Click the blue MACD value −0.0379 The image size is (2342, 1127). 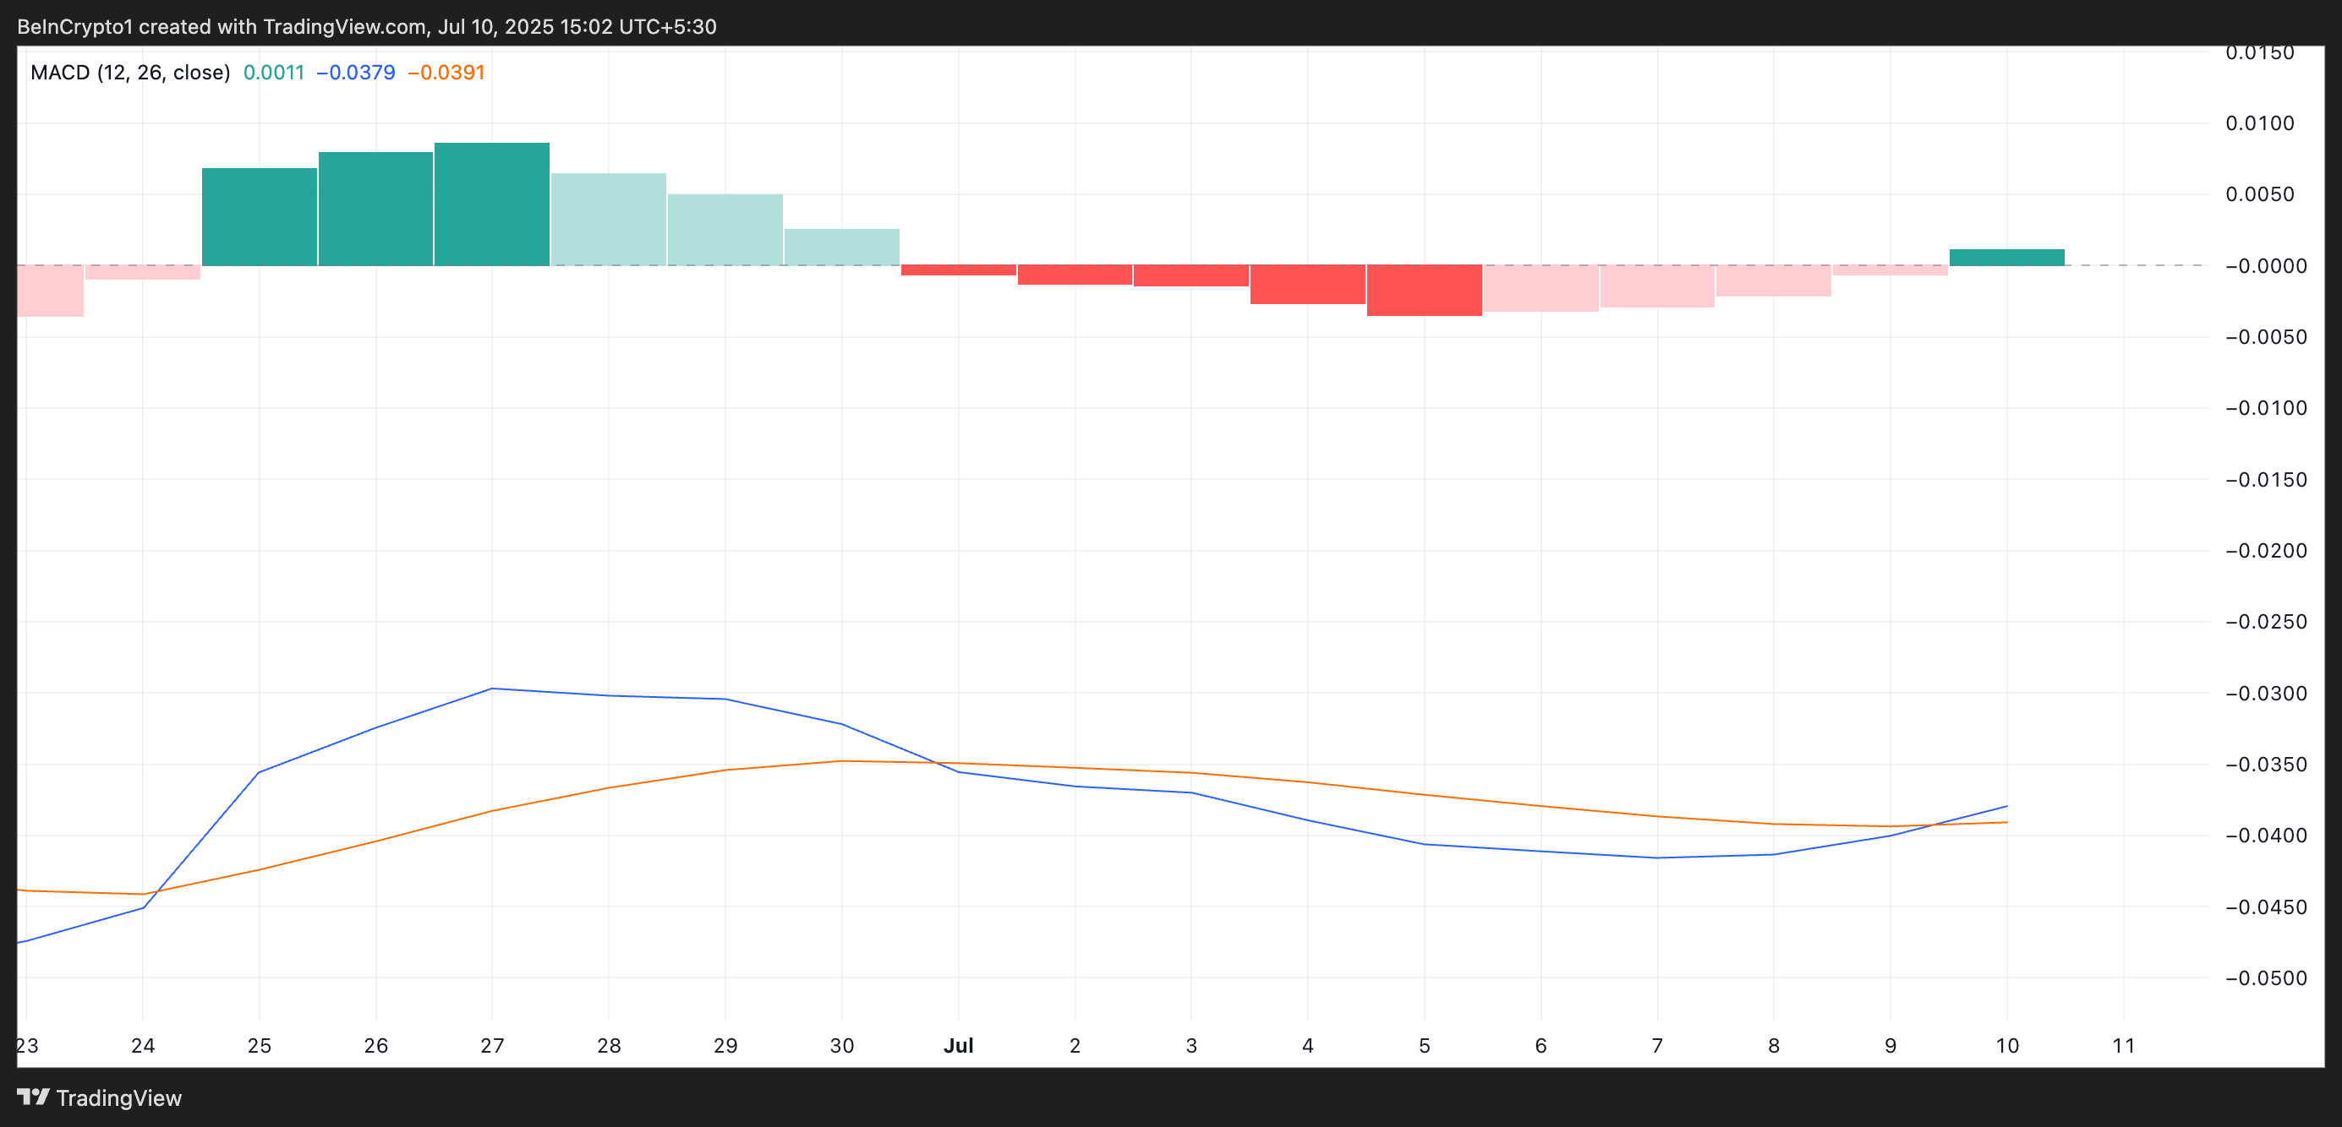355,73
